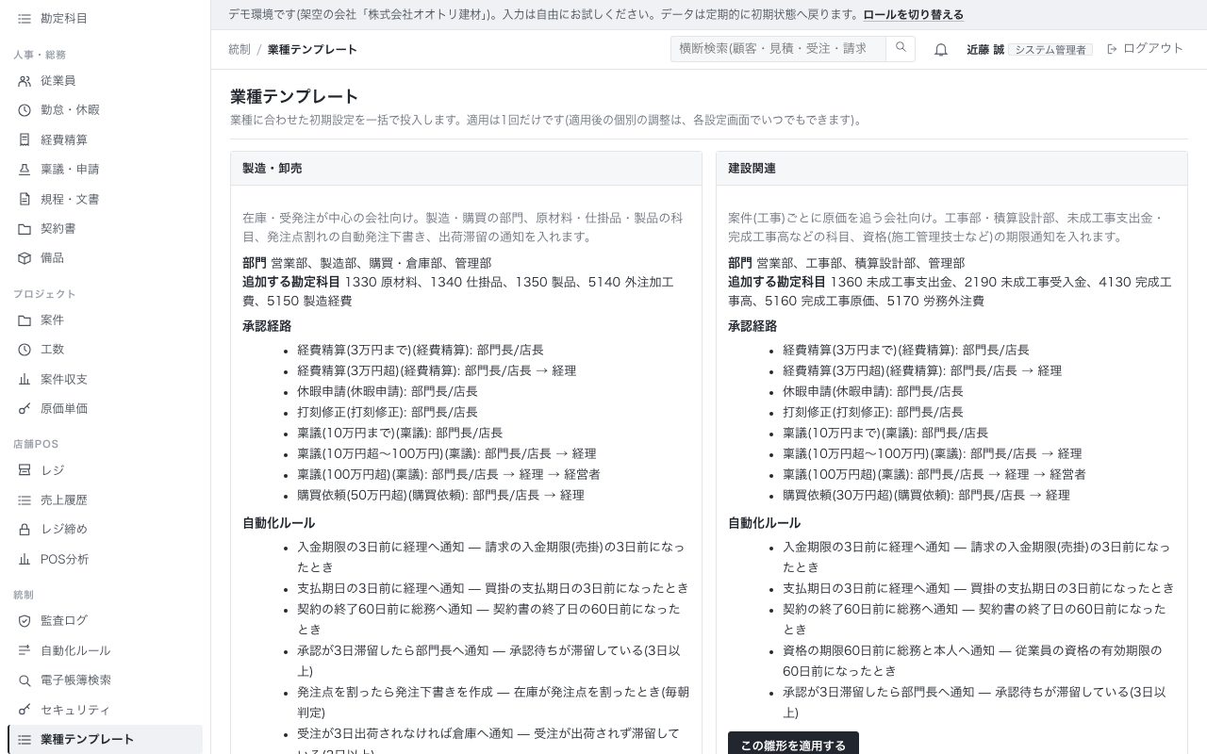Screen dimensions: 1207x754
Task: Apply the 建設関連 template with この雛形を適用する
Action: [793, 745]
